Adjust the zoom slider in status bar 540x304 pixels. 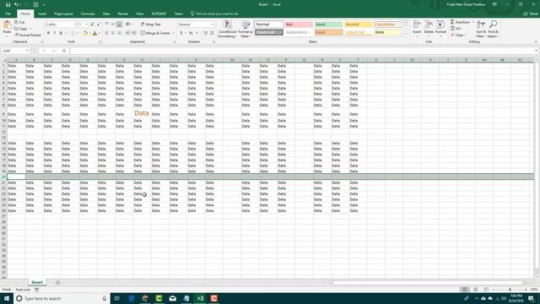point(510,290)
